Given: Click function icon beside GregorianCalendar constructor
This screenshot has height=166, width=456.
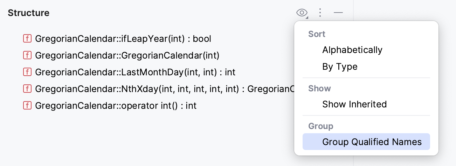Looking at the screenshot, I should (27, 55).
